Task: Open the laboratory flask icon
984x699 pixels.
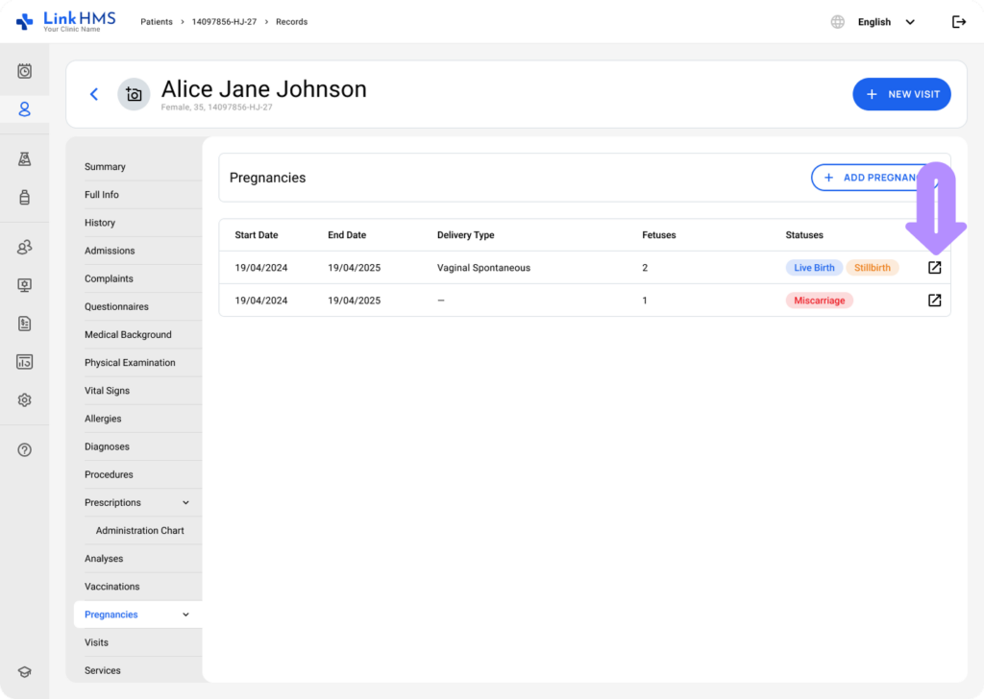Action: pos(25,159)
